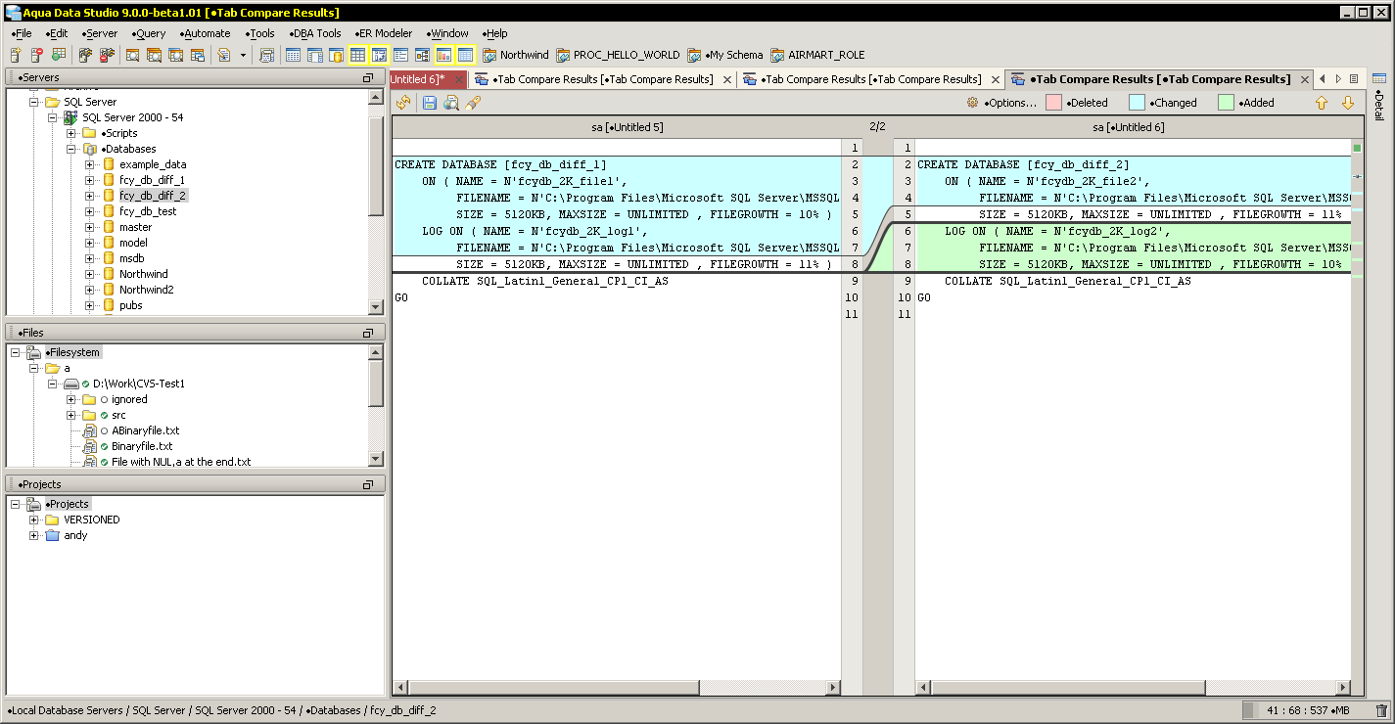1395x724 pixels.
Task: Click the server icon with red minus
Action: (37, 55)
